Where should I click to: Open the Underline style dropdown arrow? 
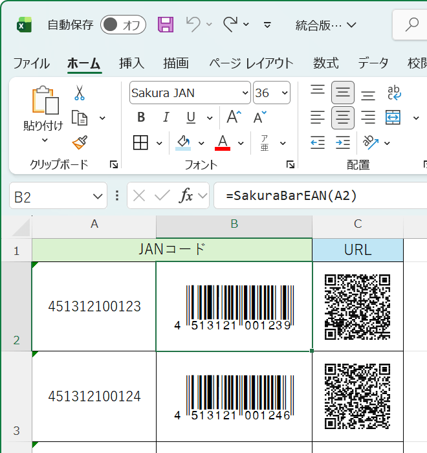coord(210,118)
